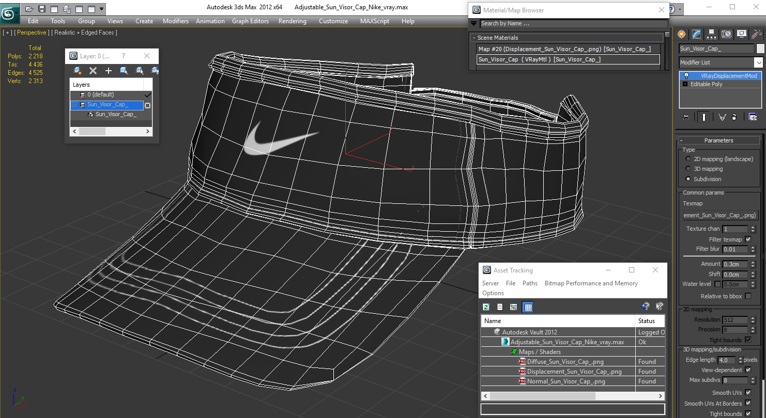
Task: Click Add Selected Objects plus icon in Layer dialog
Action: click(x=109, y=71)
